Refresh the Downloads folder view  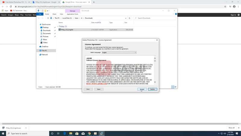click(x=130, y=18)
